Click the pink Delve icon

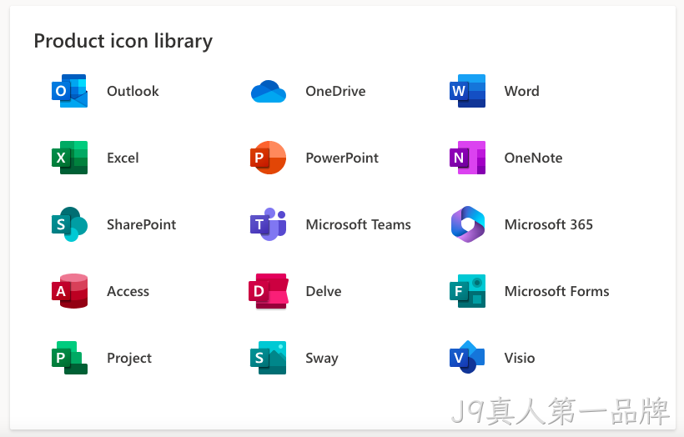click(269, 291)
